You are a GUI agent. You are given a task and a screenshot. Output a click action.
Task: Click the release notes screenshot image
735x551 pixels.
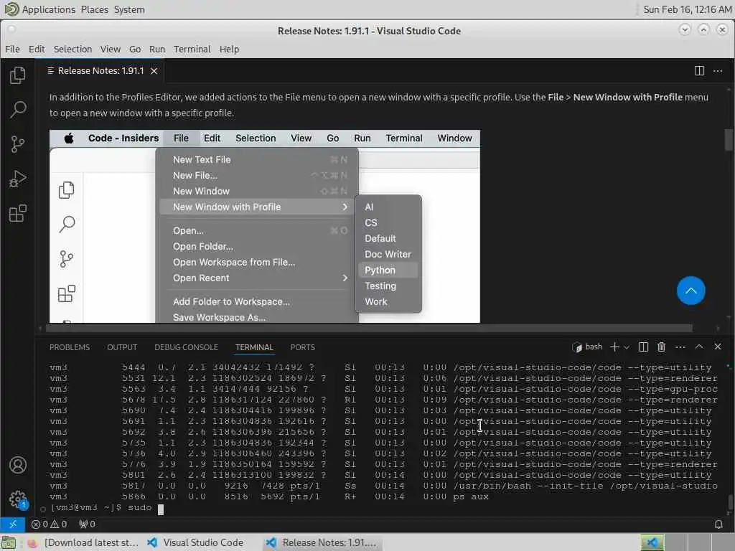click(x=264, y=226)
